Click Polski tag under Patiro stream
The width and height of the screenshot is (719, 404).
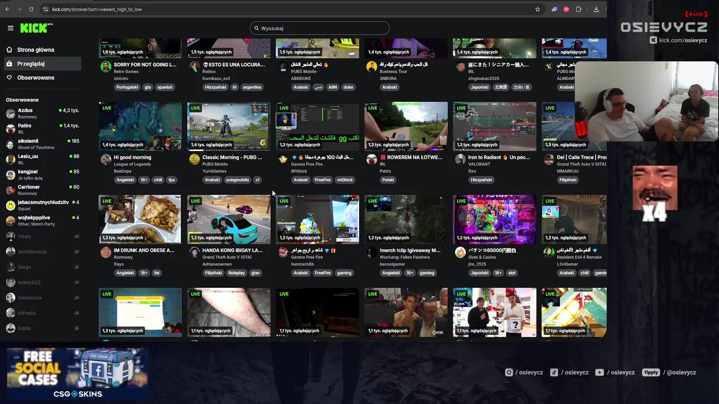pyautogui.click(x=388, y=180)
